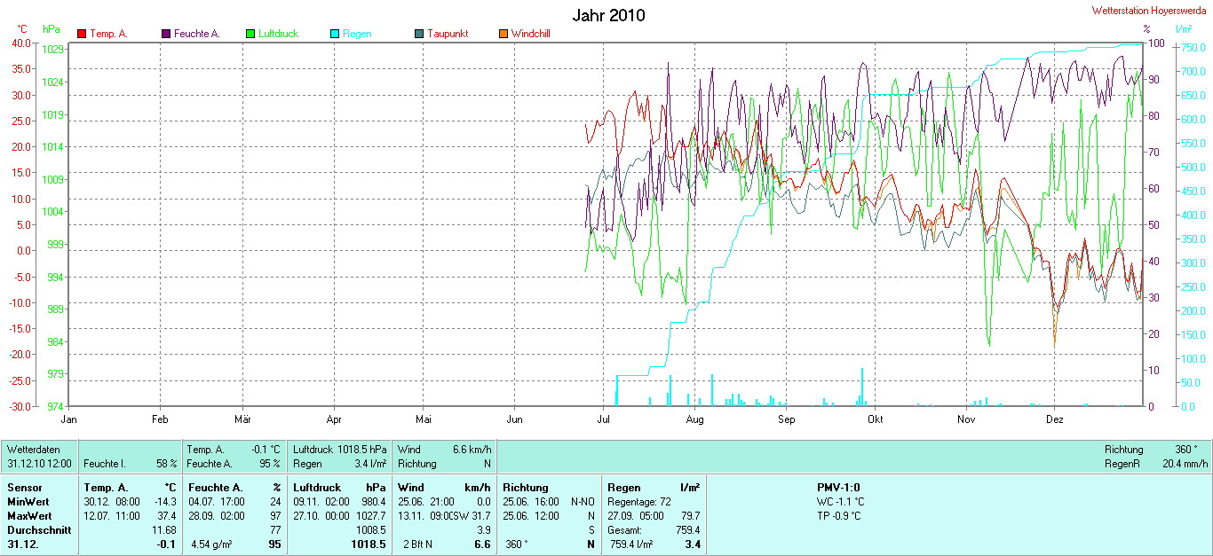This screenshot has height=556, width=1213.
Task: Select the dark Taupunkt legend swatch
Action: (419, 34)
